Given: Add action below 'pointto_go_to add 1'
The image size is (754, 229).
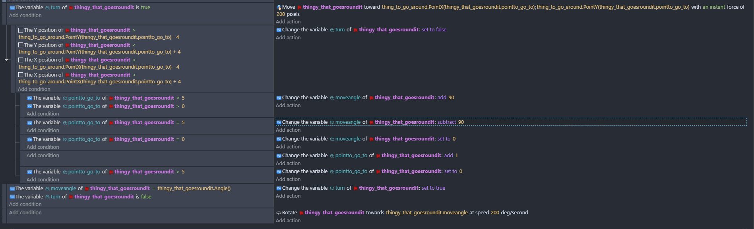Looking at the screenshot, I should 288,164.
